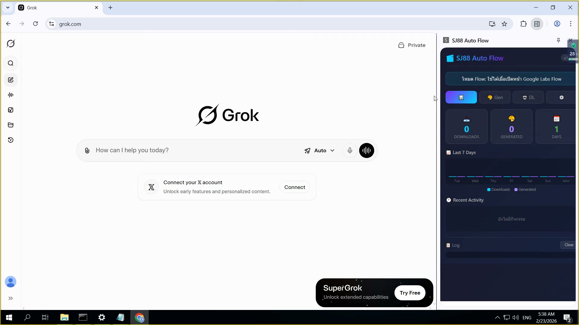Viewport: 579px width, 325px height.
Task: Click Try Free on SuperGrok banner
Action: click(x=410, y=293)
